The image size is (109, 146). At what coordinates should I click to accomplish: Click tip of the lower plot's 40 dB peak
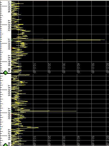point(76,111)
